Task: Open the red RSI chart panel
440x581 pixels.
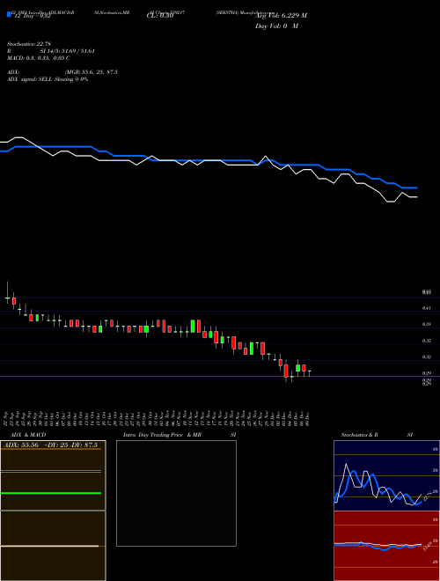Action: (x=386, y=546)
